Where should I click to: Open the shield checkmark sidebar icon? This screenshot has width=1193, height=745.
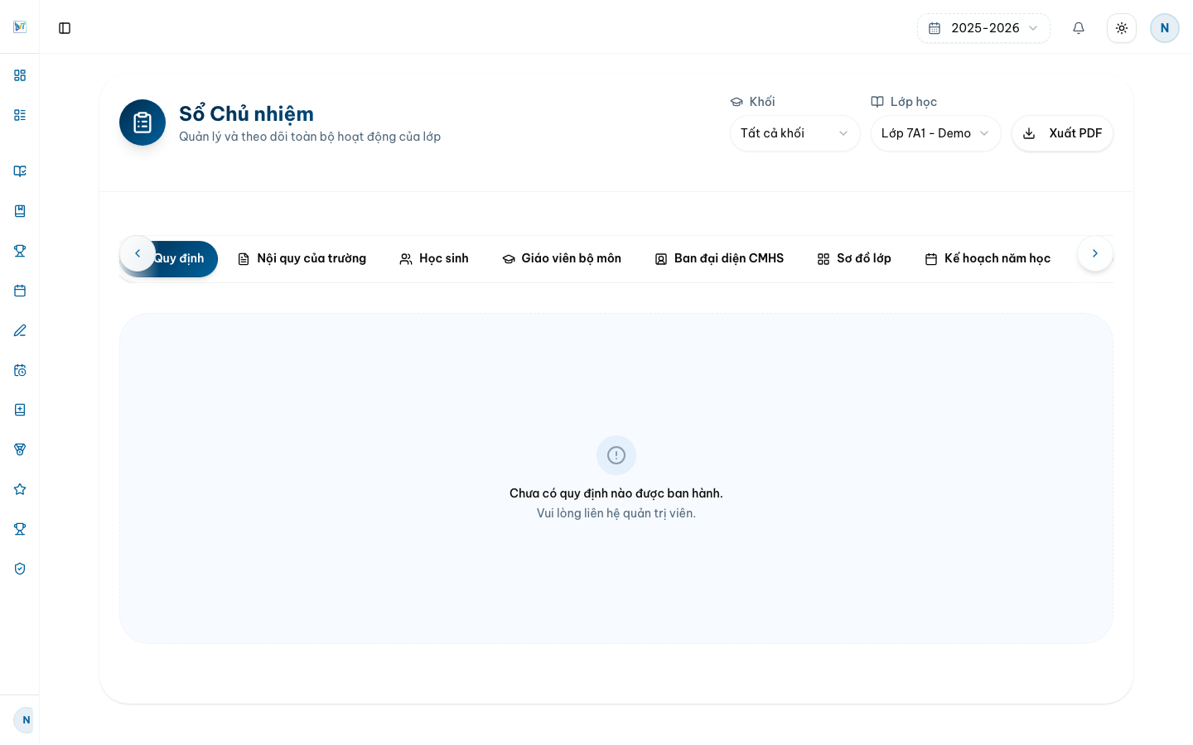[x=20, y=569]
